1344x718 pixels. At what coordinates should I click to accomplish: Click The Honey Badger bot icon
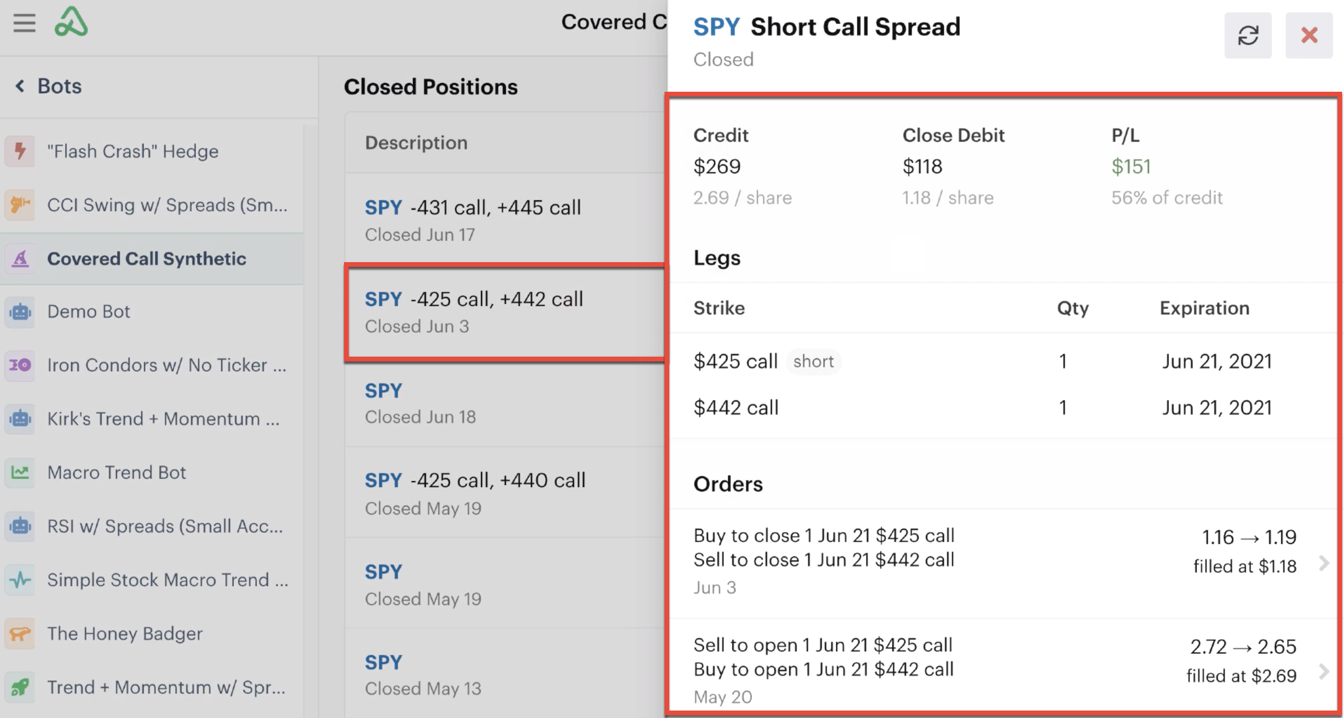tap(20, 634)
